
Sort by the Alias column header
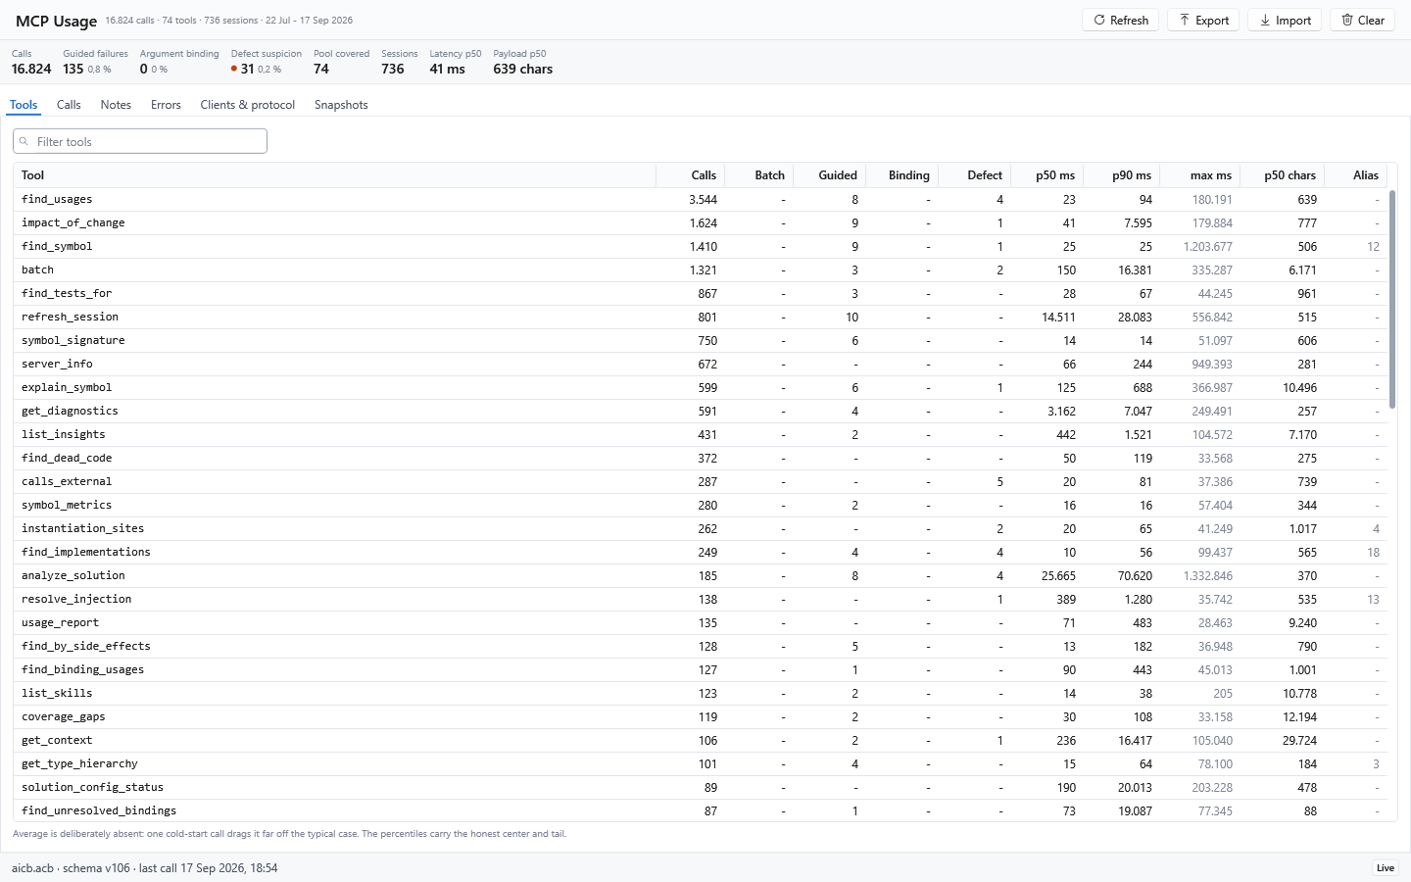tap(1356, 175)
